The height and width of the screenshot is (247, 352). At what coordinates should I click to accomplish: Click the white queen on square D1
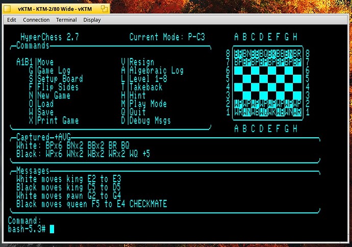coord(264,112)
